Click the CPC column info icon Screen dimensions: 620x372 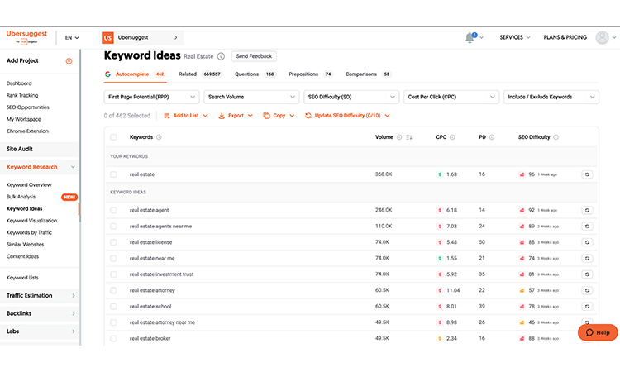coord(452,137)
